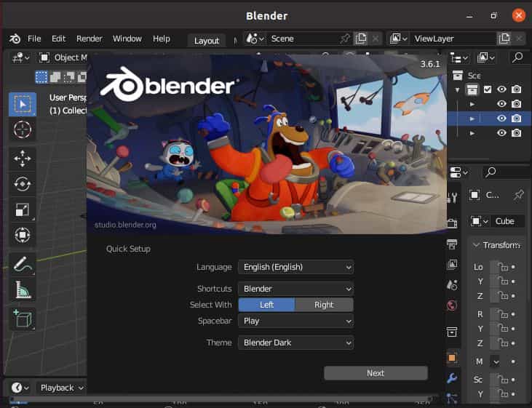
Task: Browse scenes with the scene icon dropdown
Action: pos(255,39)
